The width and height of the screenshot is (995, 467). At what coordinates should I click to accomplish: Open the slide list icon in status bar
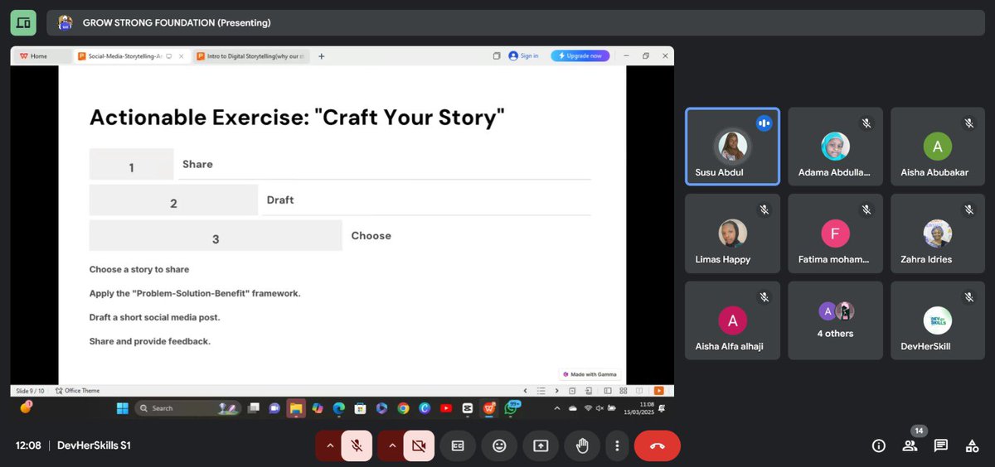(541, 391)
